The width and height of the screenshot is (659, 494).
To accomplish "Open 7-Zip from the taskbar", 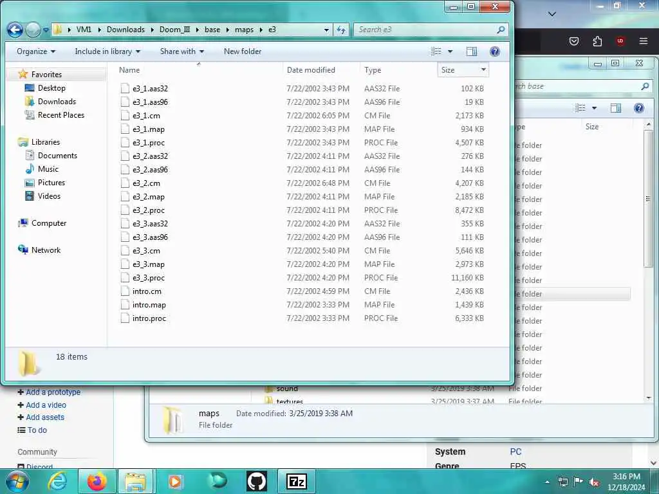I will tap(296, 481).
